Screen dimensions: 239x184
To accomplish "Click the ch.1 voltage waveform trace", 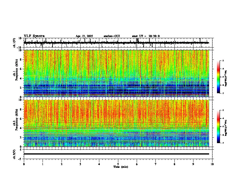I will pos(116,43).
